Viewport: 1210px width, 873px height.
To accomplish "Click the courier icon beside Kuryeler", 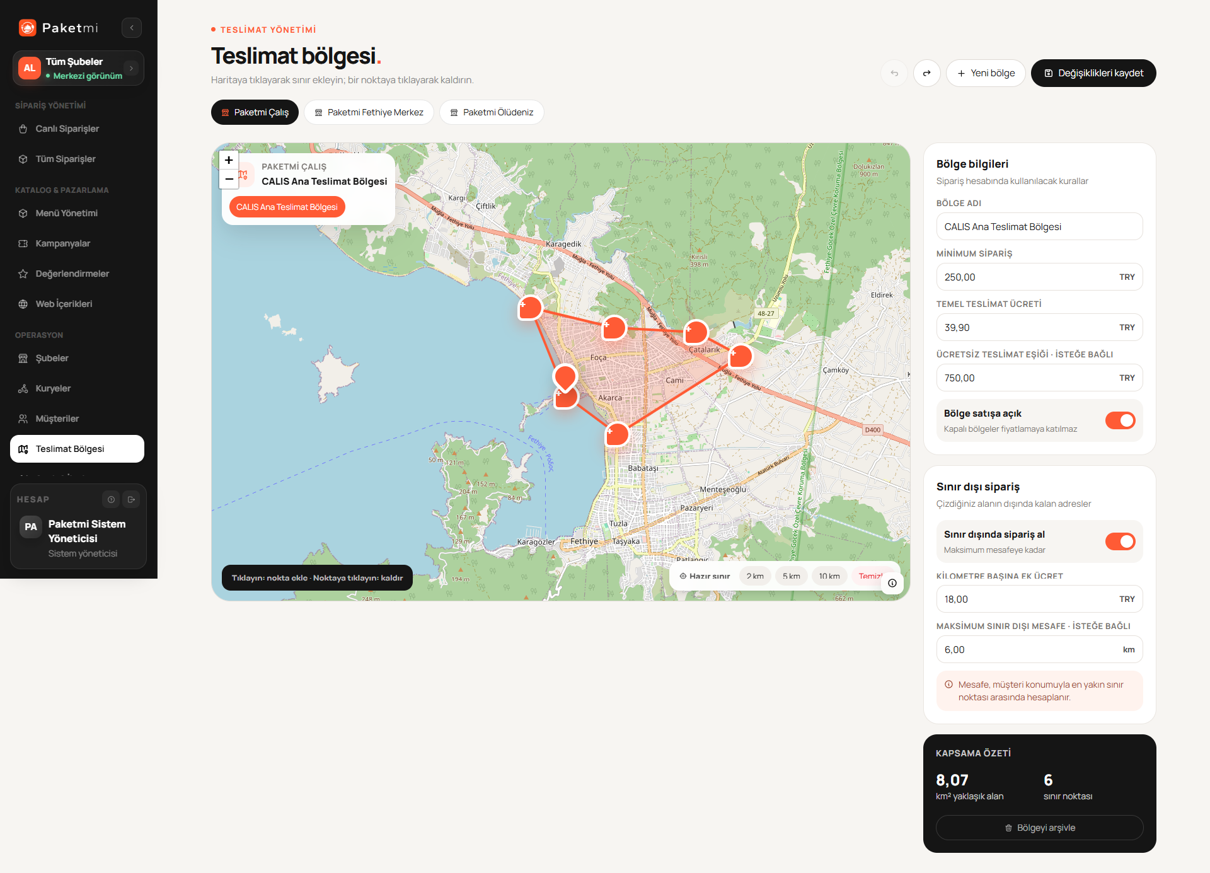I will tap(23, 388).
